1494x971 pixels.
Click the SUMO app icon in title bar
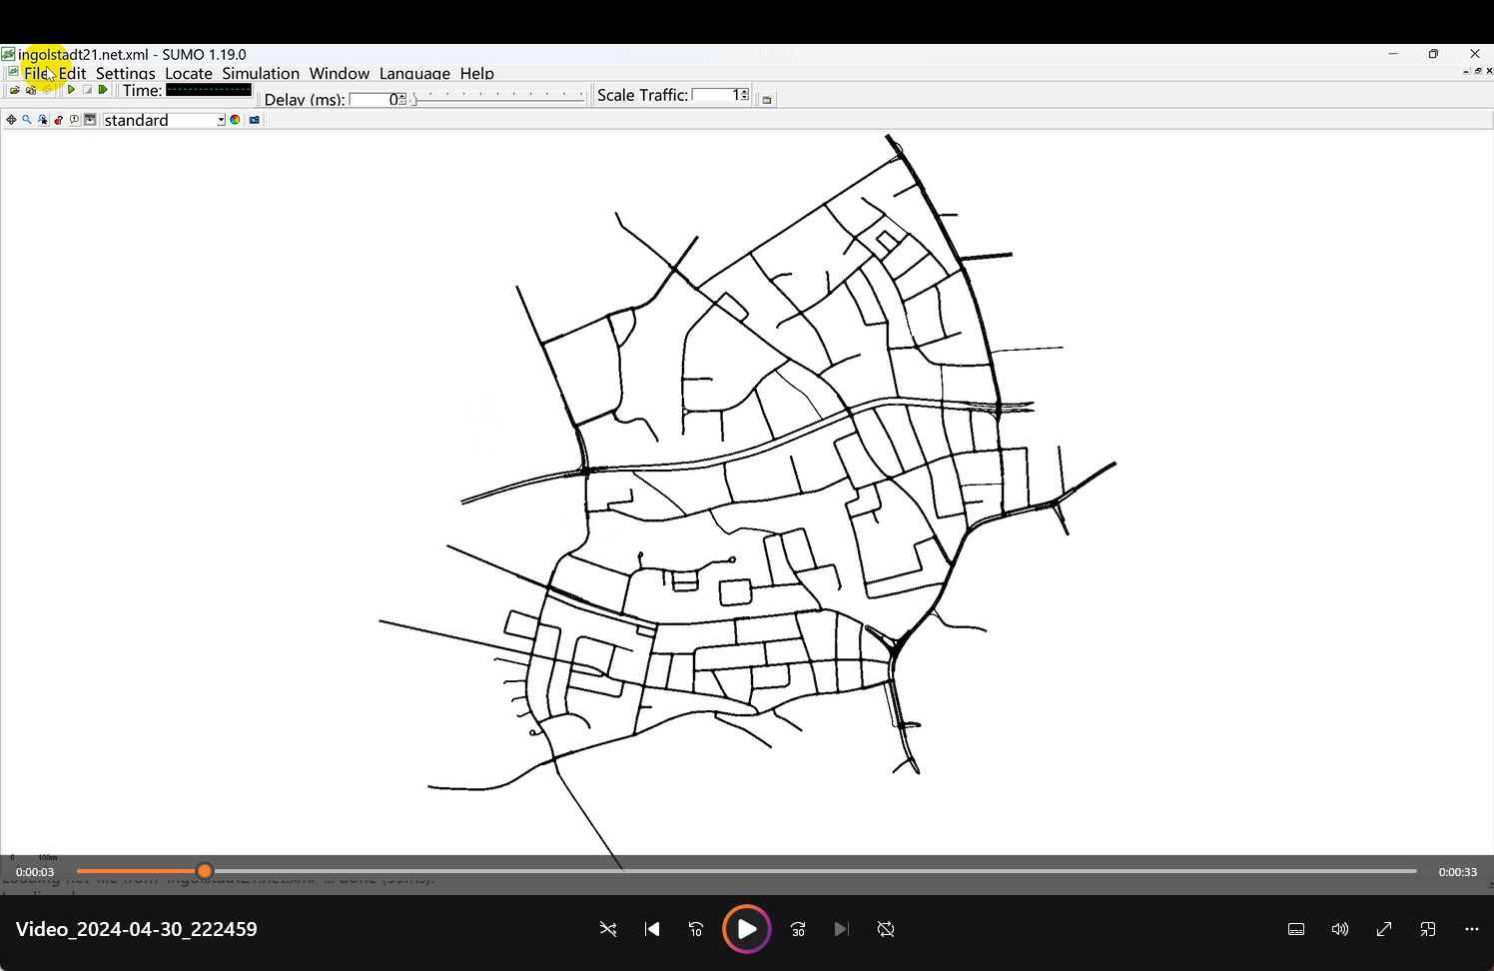coord(8,54)
